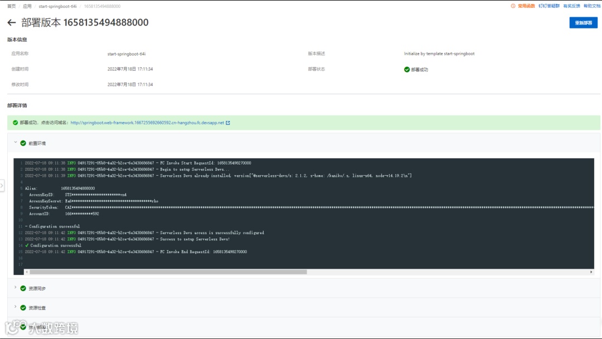602x339 pixels.
Task: Click the green check icon beside 资源同步
Action: point(23,289)
